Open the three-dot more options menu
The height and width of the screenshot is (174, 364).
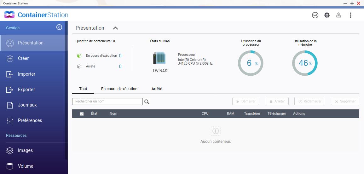tap(350, 15)
